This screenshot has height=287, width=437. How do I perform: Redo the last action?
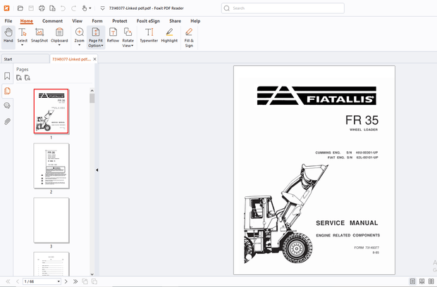(x=73, y=8)
